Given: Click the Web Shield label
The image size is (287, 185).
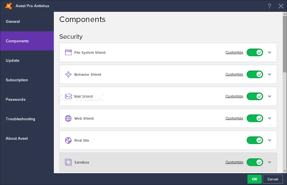Looking at the screenshot, I should pyautogui.click(x=84, y=118).
